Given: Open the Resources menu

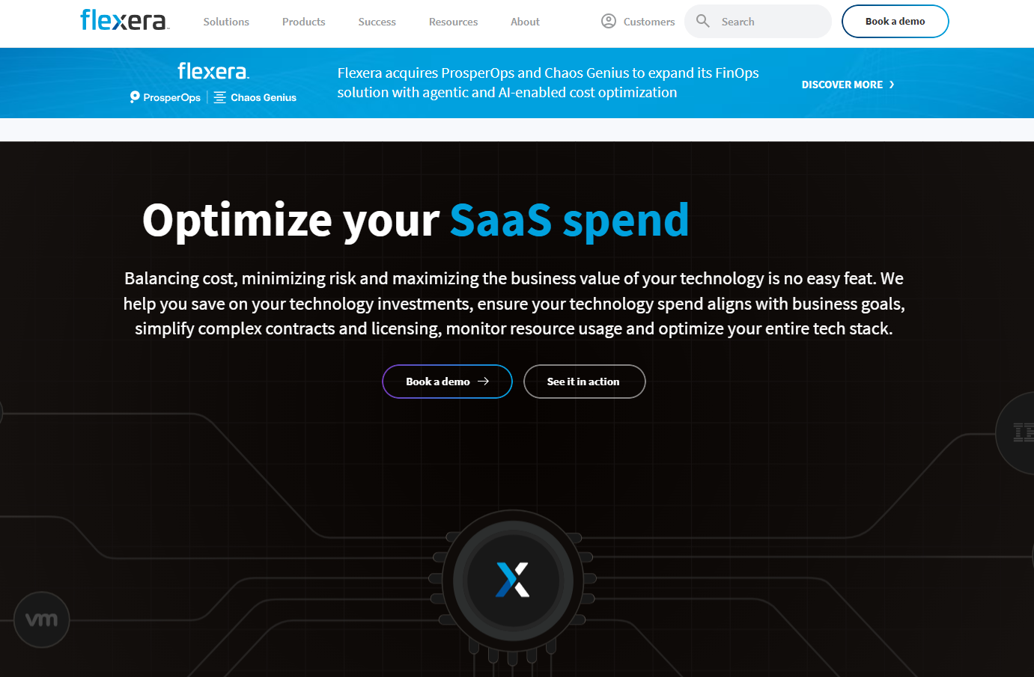Looking at the screenshot, I should [452, 22].
